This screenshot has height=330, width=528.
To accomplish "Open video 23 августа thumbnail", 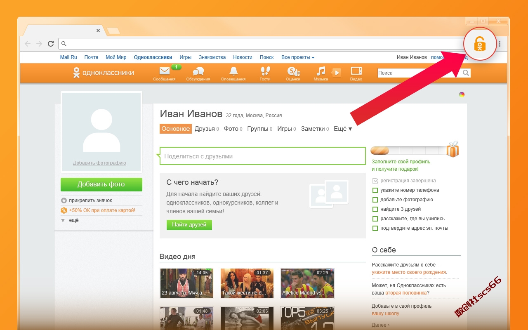I will point(187,283).
